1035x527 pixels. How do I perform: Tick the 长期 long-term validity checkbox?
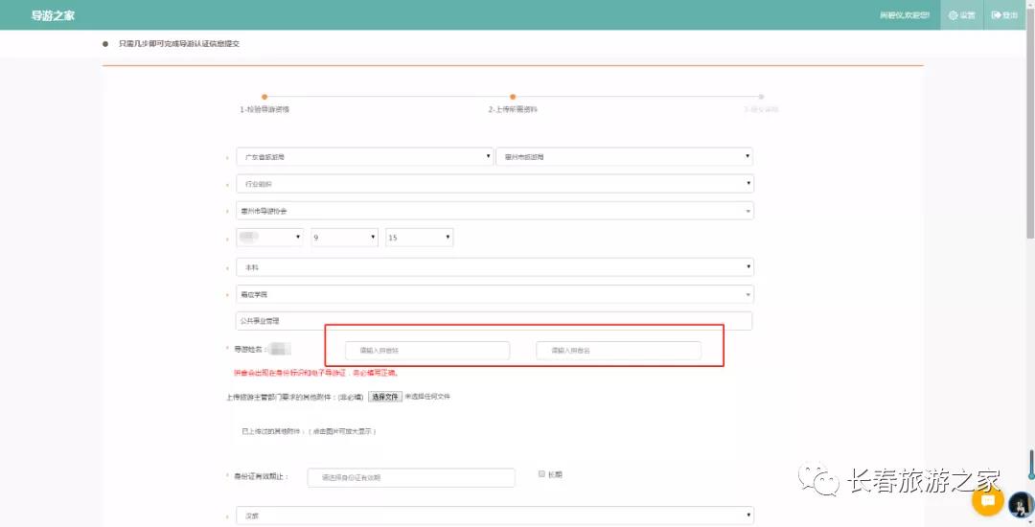point(541,473)
